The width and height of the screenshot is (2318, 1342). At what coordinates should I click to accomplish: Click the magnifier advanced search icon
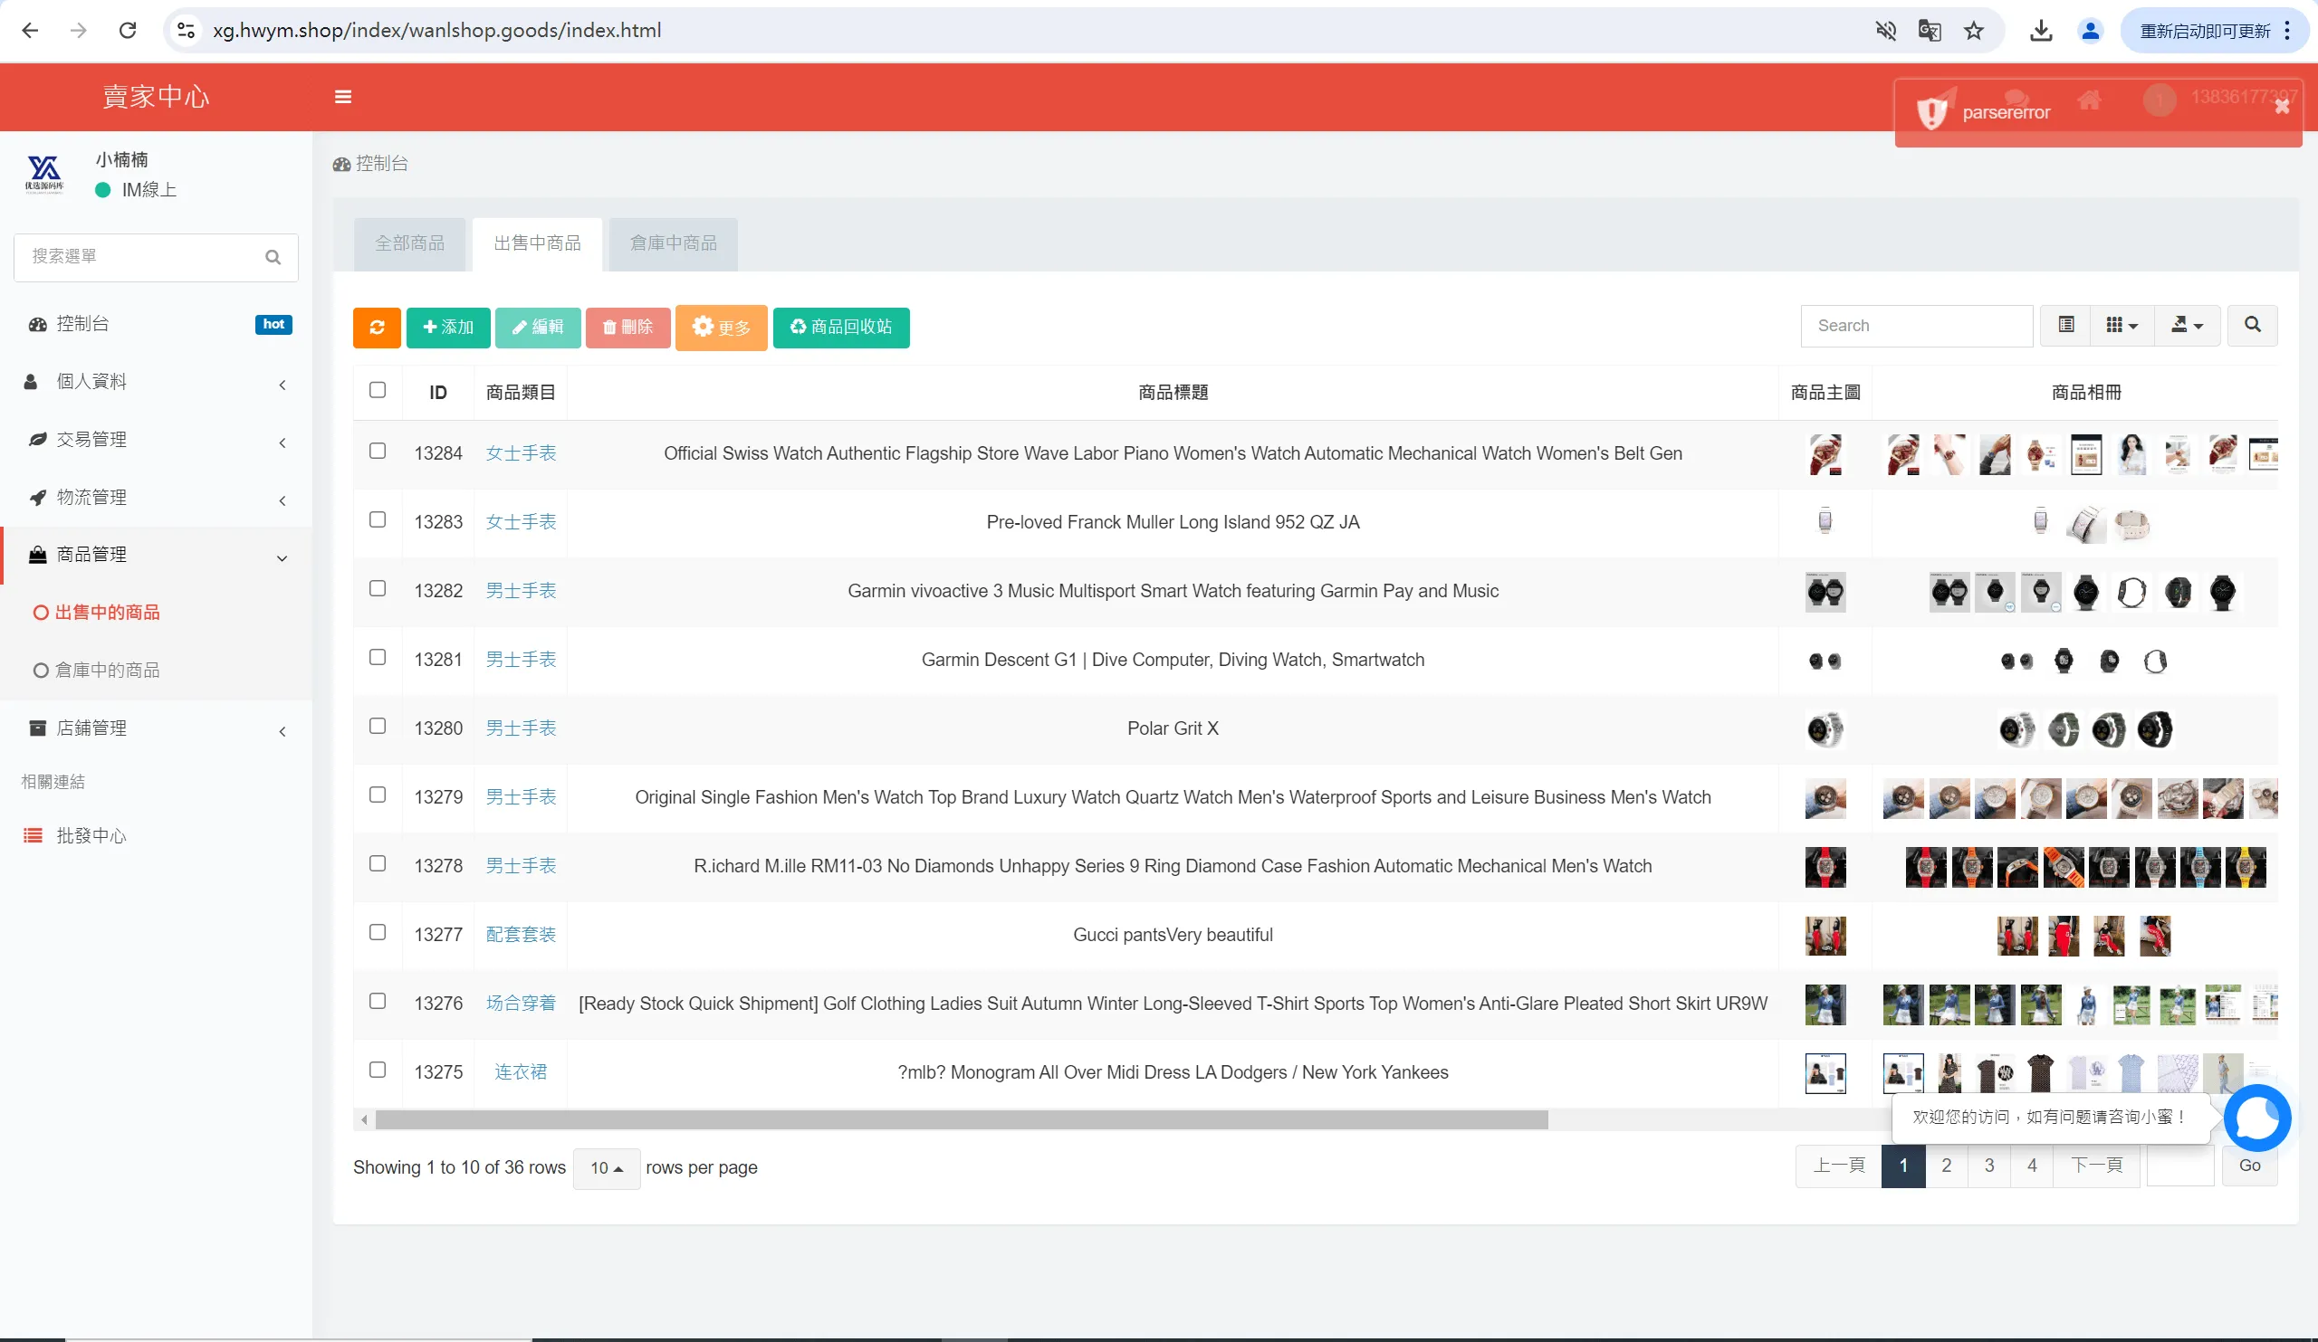coord(2252,326)
